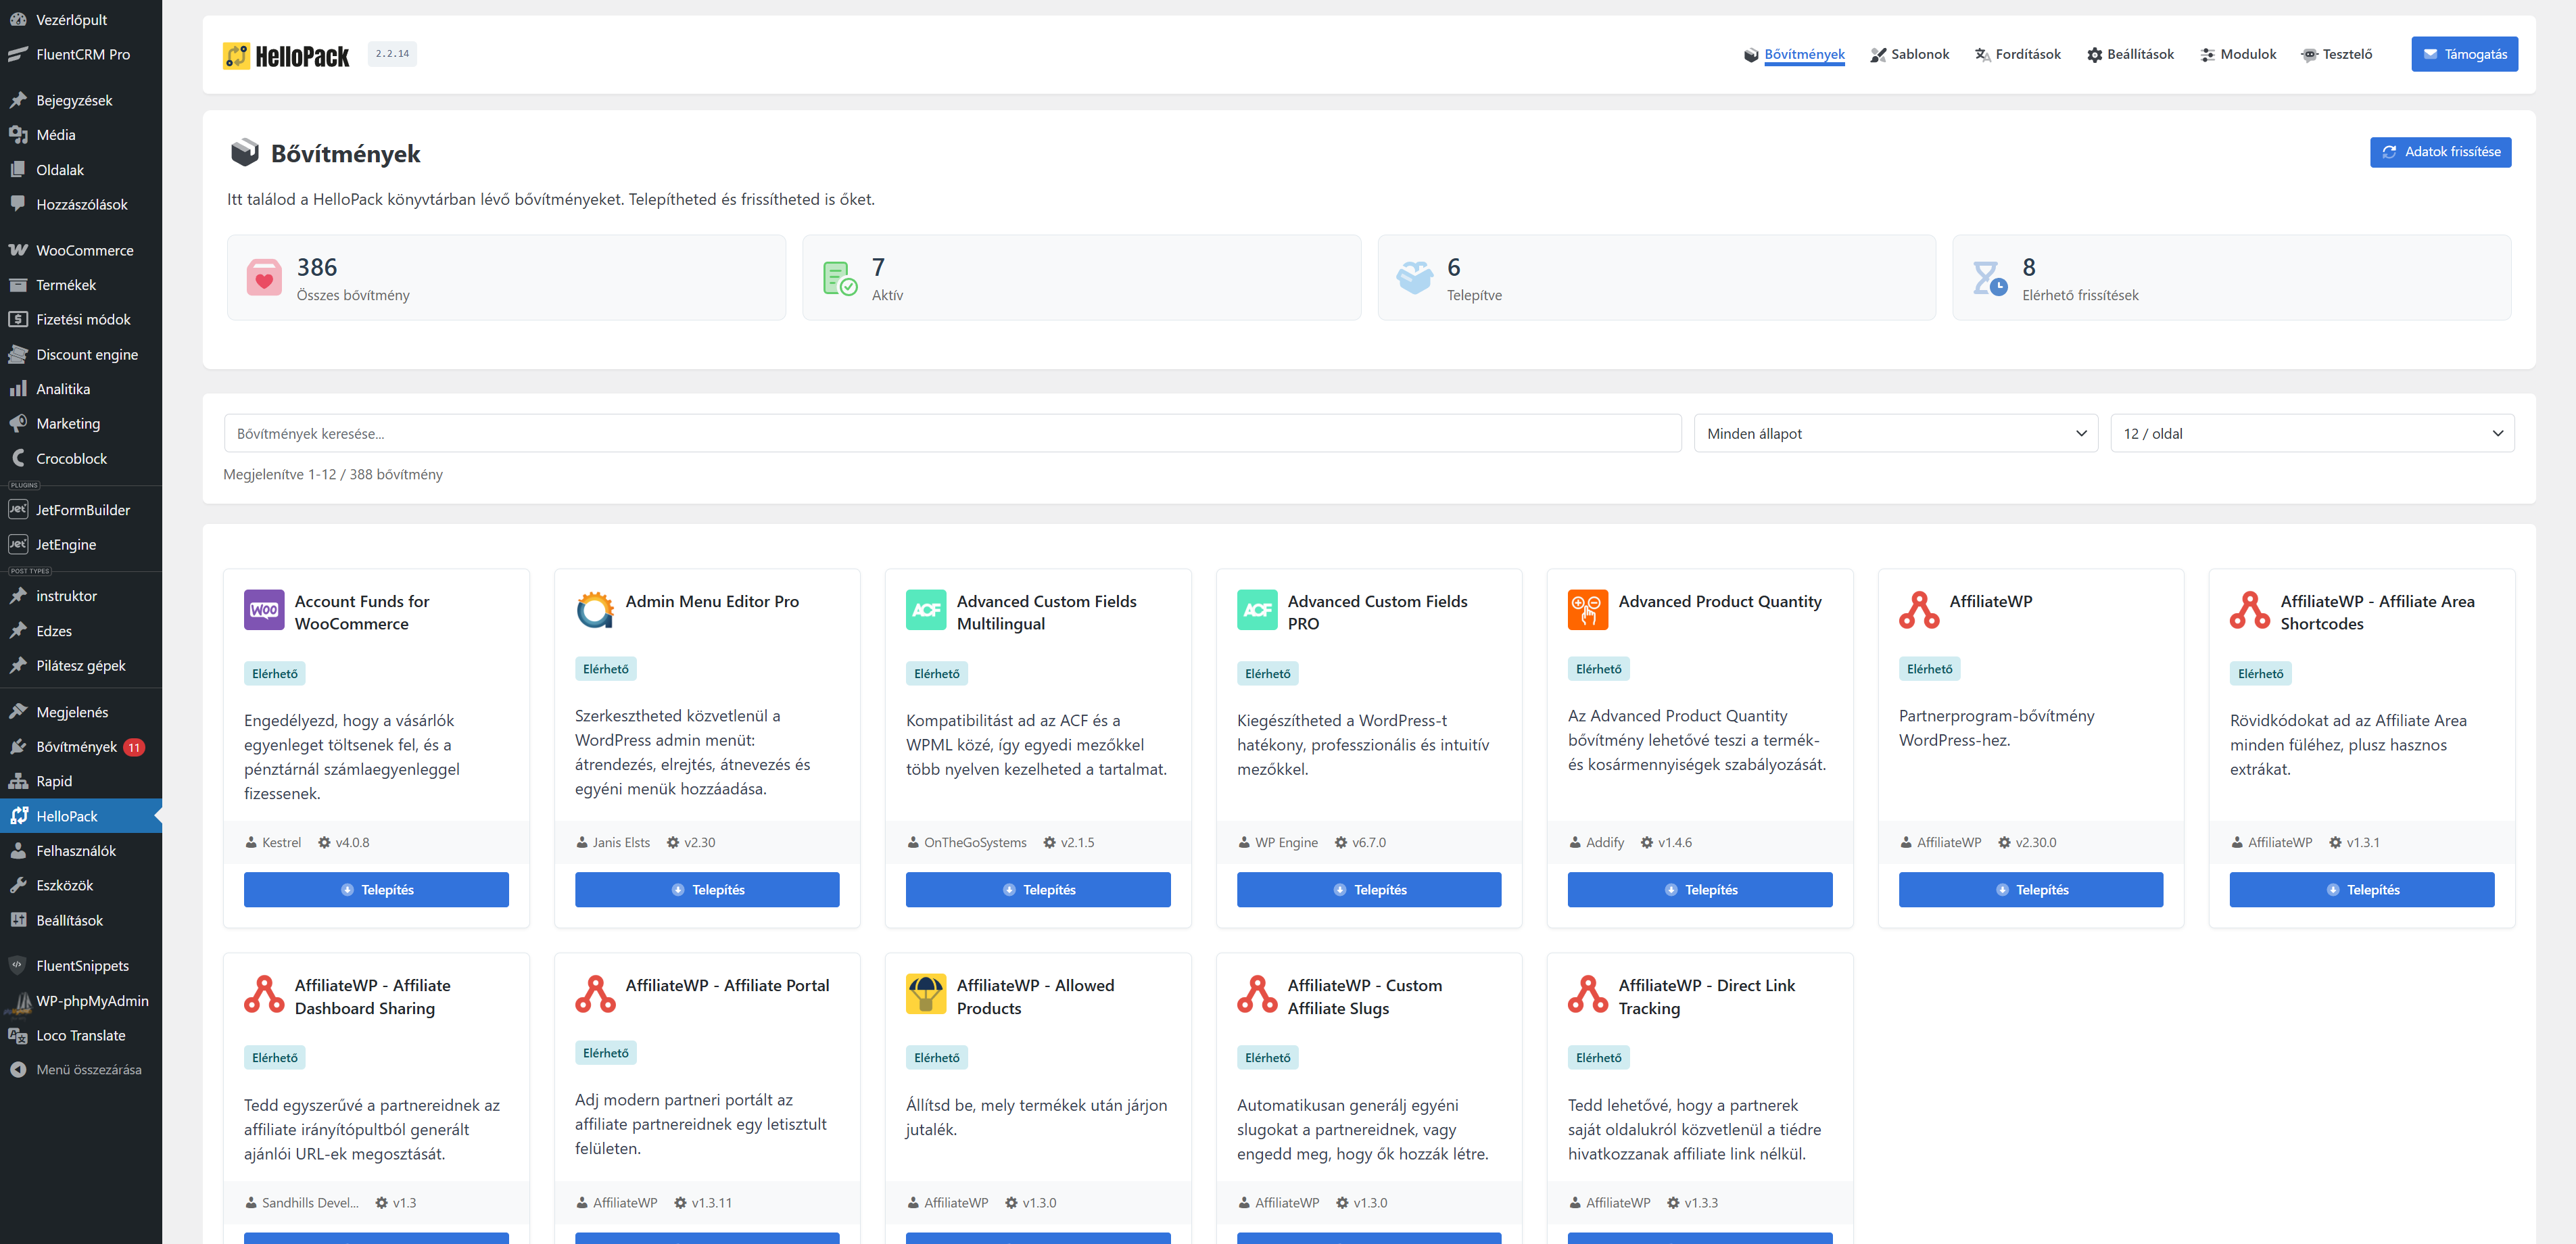This screenshot has width=2576, height=1244.
Task: Click the Advanced Product Quantity orange icon
Action: 1587,610
